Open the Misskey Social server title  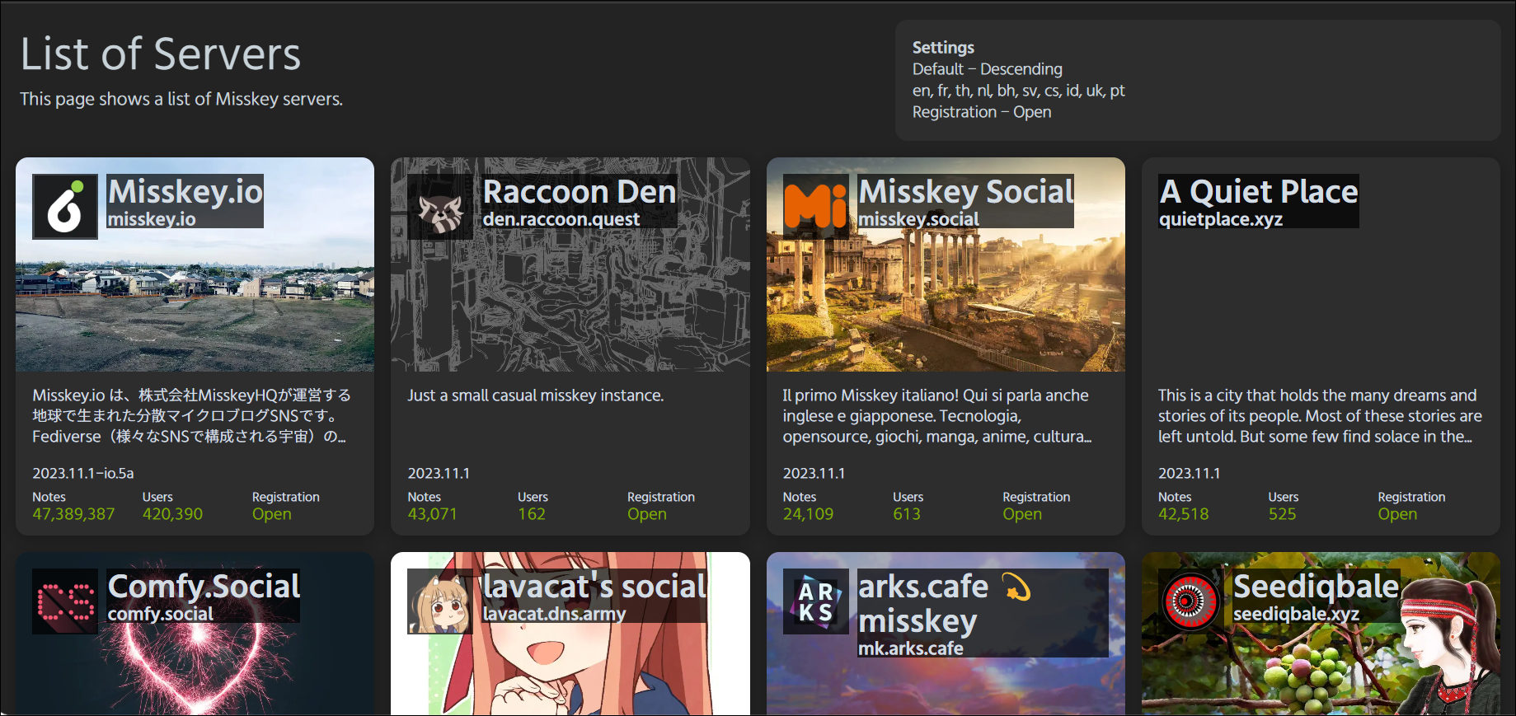(x=966, y=191)
